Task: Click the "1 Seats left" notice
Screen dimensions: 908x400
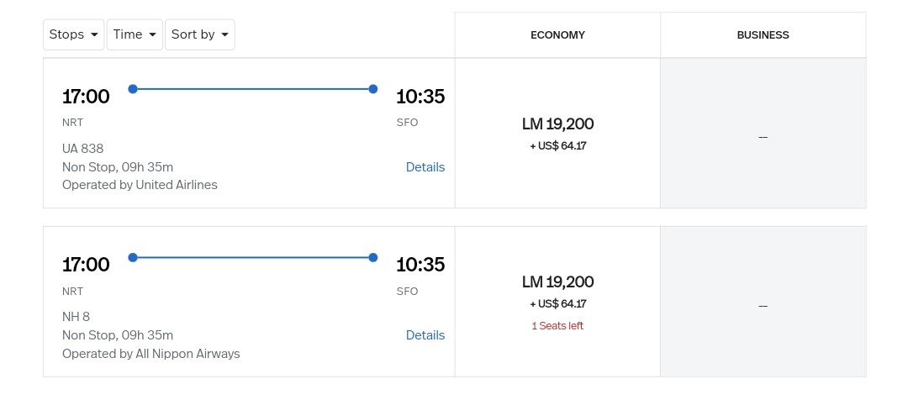Action: pyautogui.click(x=557, y=326)
